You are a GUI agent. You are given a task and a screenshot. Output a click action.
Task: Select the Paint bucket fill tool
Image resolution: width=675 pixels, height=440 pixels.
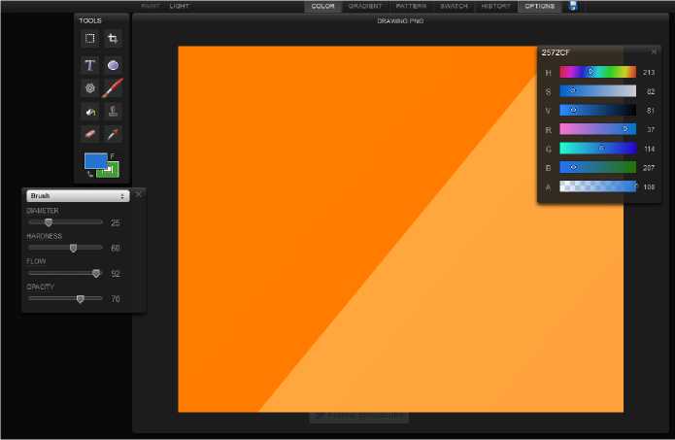[x=89, y=112]
